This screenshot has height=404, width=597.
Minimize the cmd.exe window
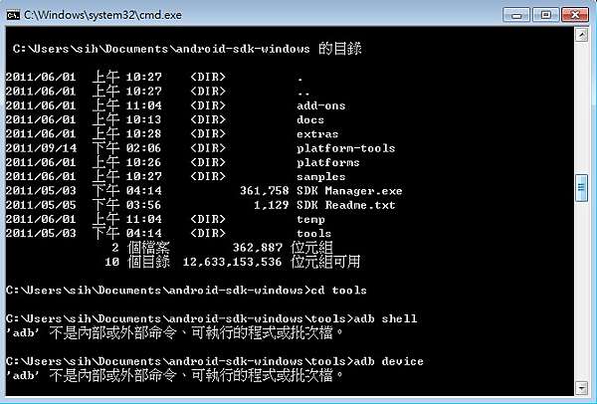click(x=516, y=15)
